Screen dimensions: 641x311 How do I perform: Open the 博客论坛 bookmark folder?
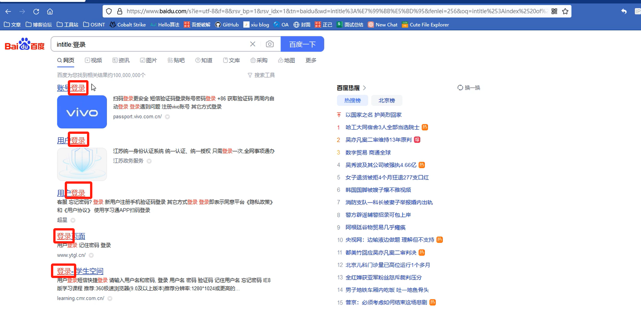point(38,25)
